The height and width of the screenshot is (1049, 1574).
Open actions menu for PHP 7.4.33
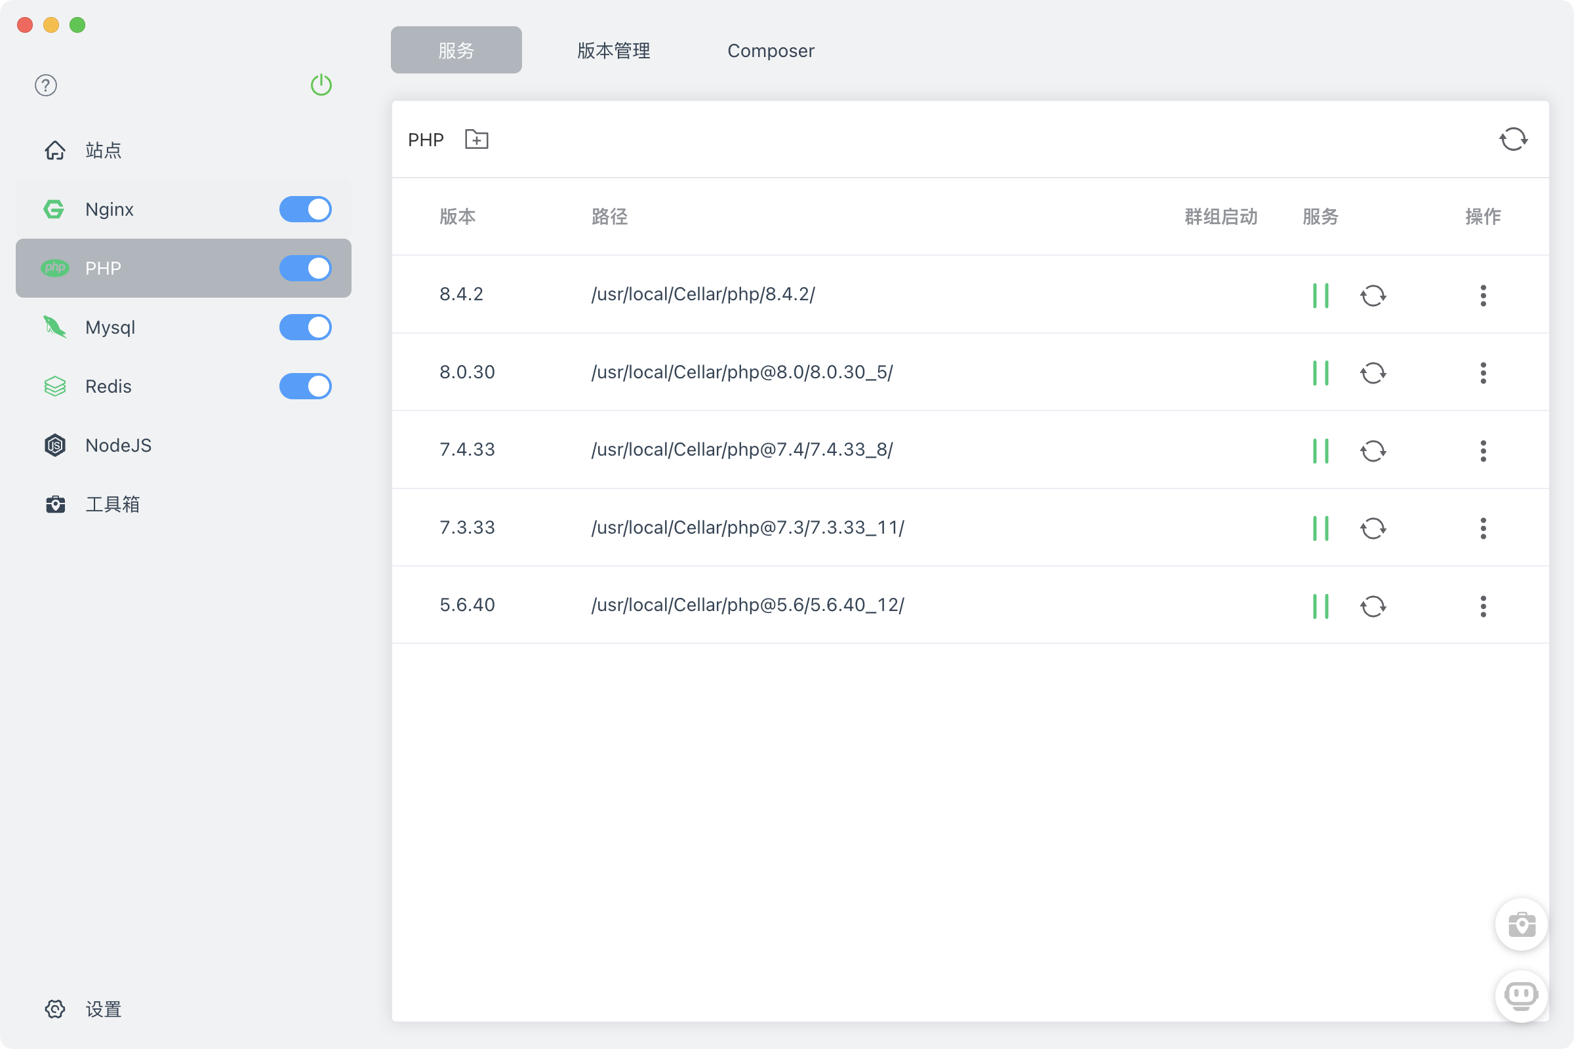1483,450
